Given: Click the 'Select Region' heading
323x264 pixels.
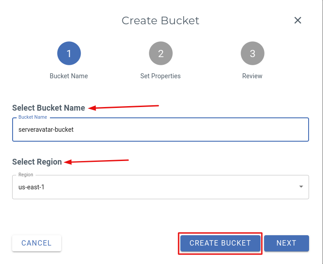Looking at the screenshot, I should [x=37, y=162].
